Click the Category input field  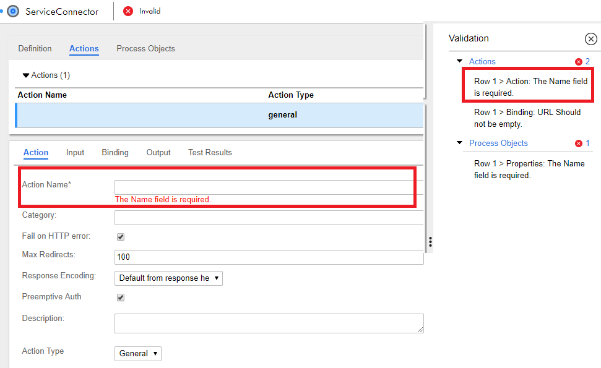point(269,218)
